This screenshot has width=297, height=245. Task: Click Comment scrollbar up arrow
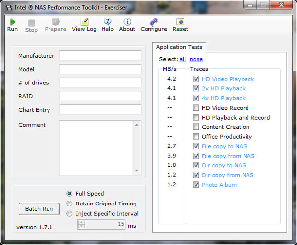click(x=137, y=125)
